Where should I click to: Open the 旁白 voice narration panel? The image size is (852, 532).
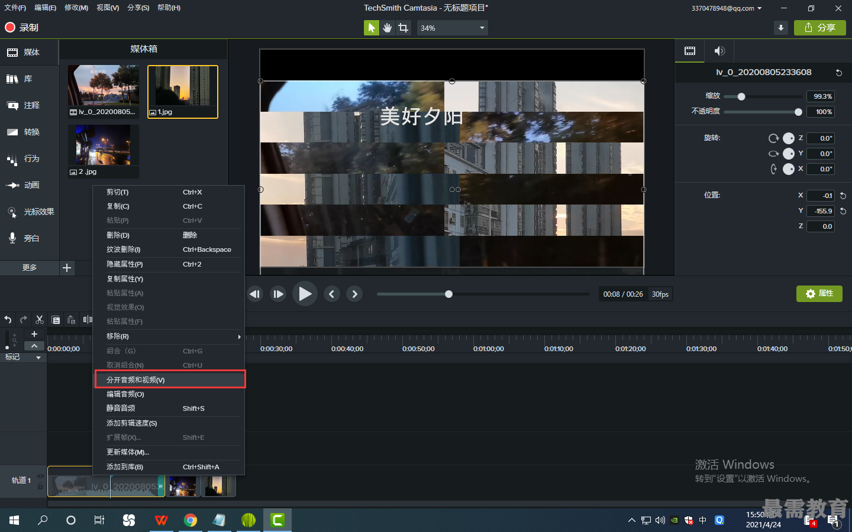tap(30, 239)
